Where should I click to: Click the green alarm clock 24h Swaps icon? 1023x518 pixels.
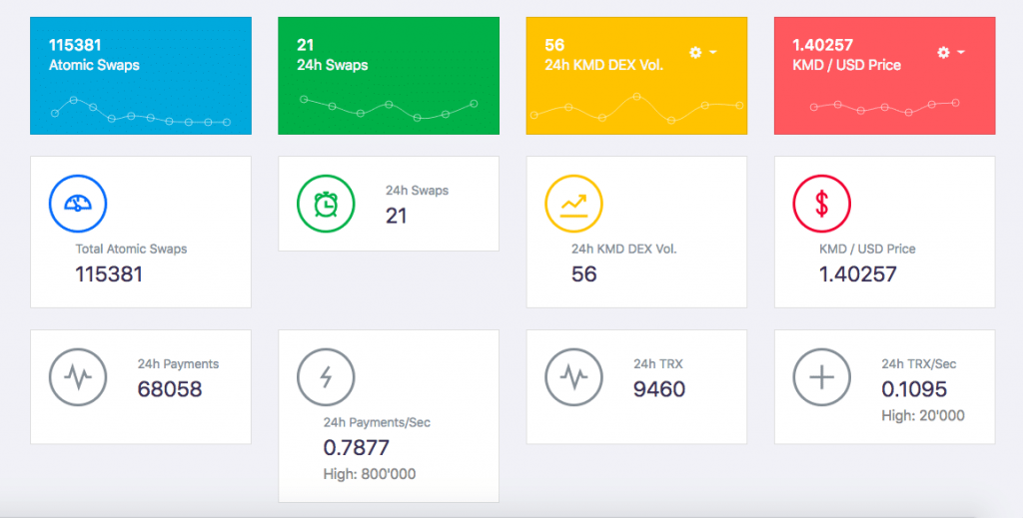click(326, 204)
